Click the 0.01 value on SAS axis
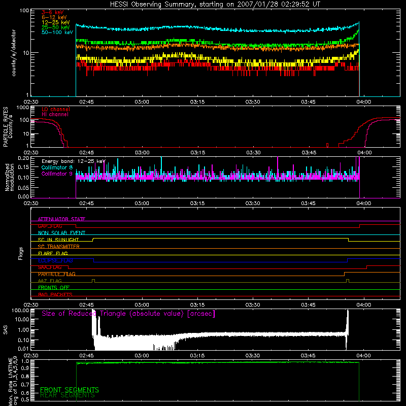Viewport: 406px width, 406px height. [x=23, y=349]
